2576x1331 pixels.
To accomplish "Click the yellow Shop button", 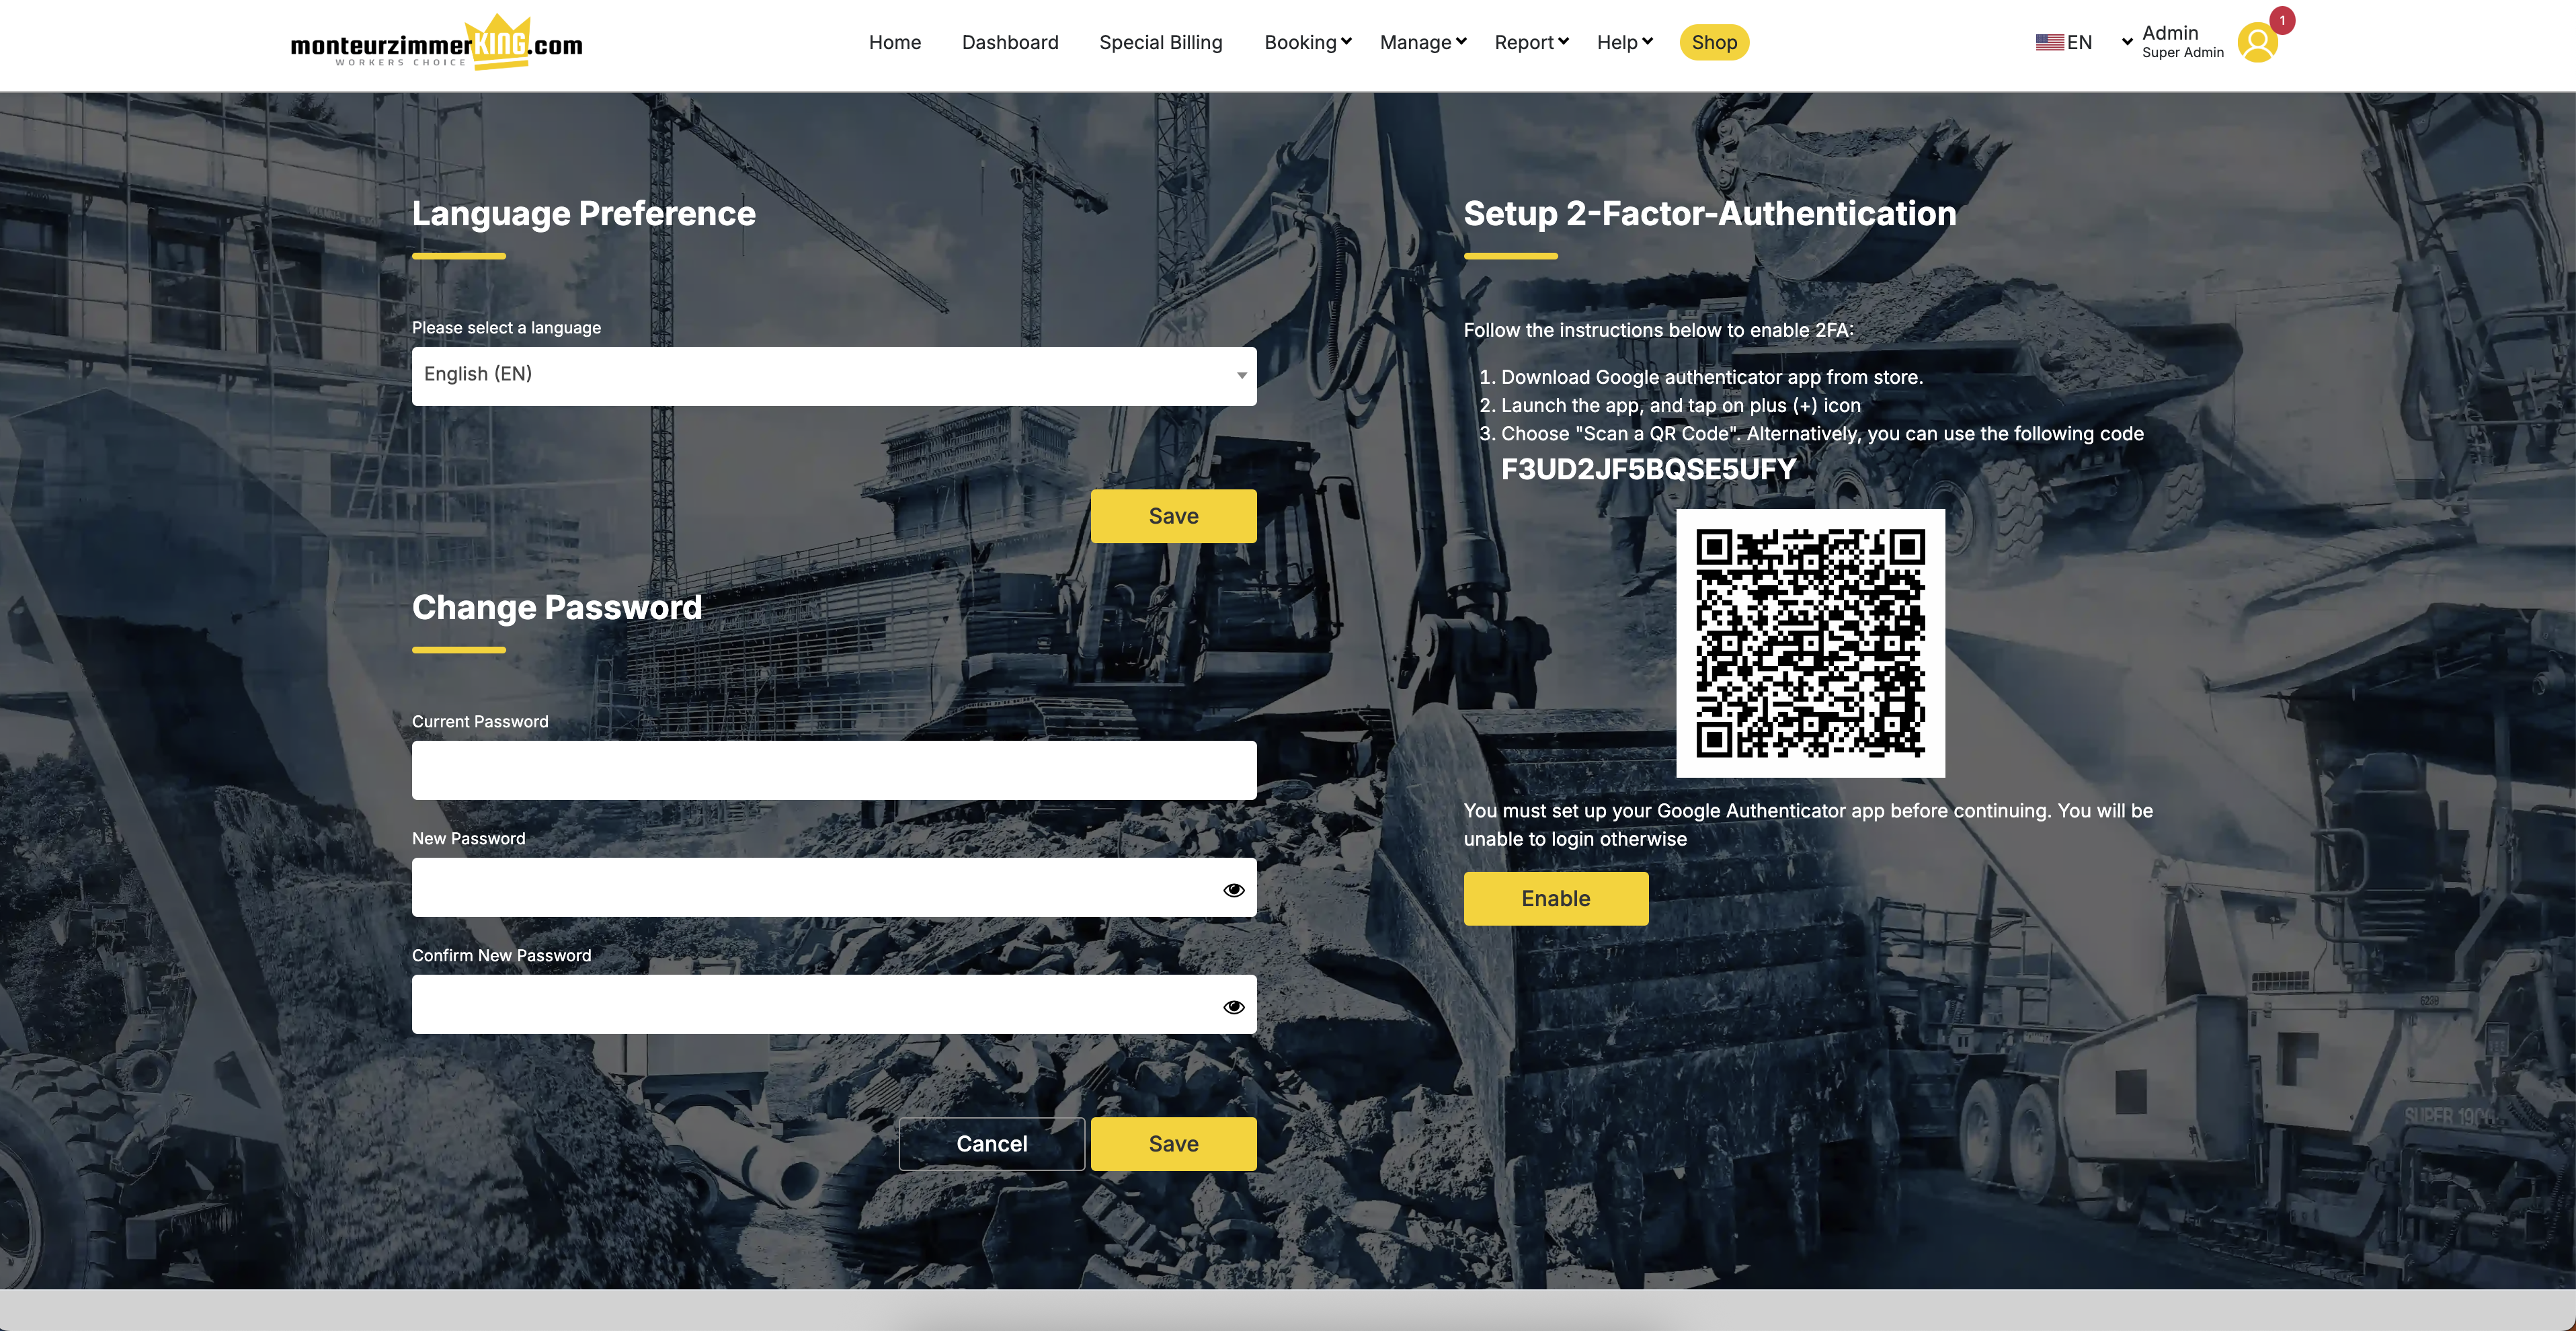I will point(1713,42).
